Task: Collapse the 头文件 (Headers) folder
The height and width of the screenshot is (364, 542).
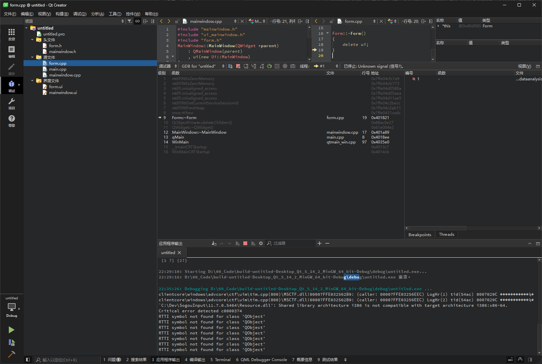Action: 32,40
